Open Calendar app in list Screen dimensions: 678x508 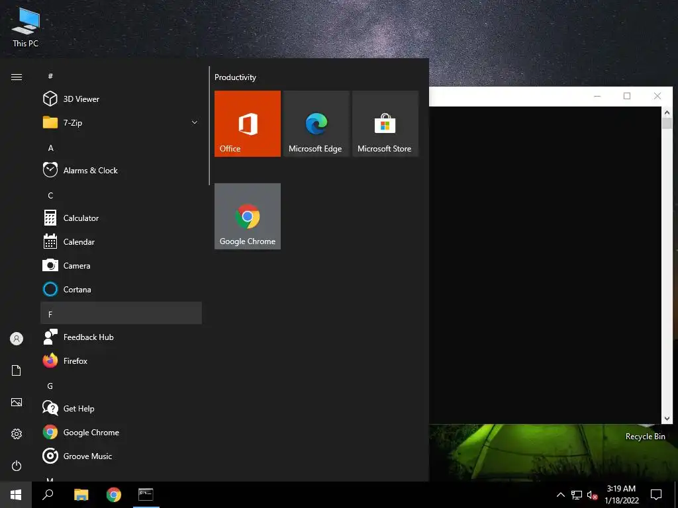121,242
